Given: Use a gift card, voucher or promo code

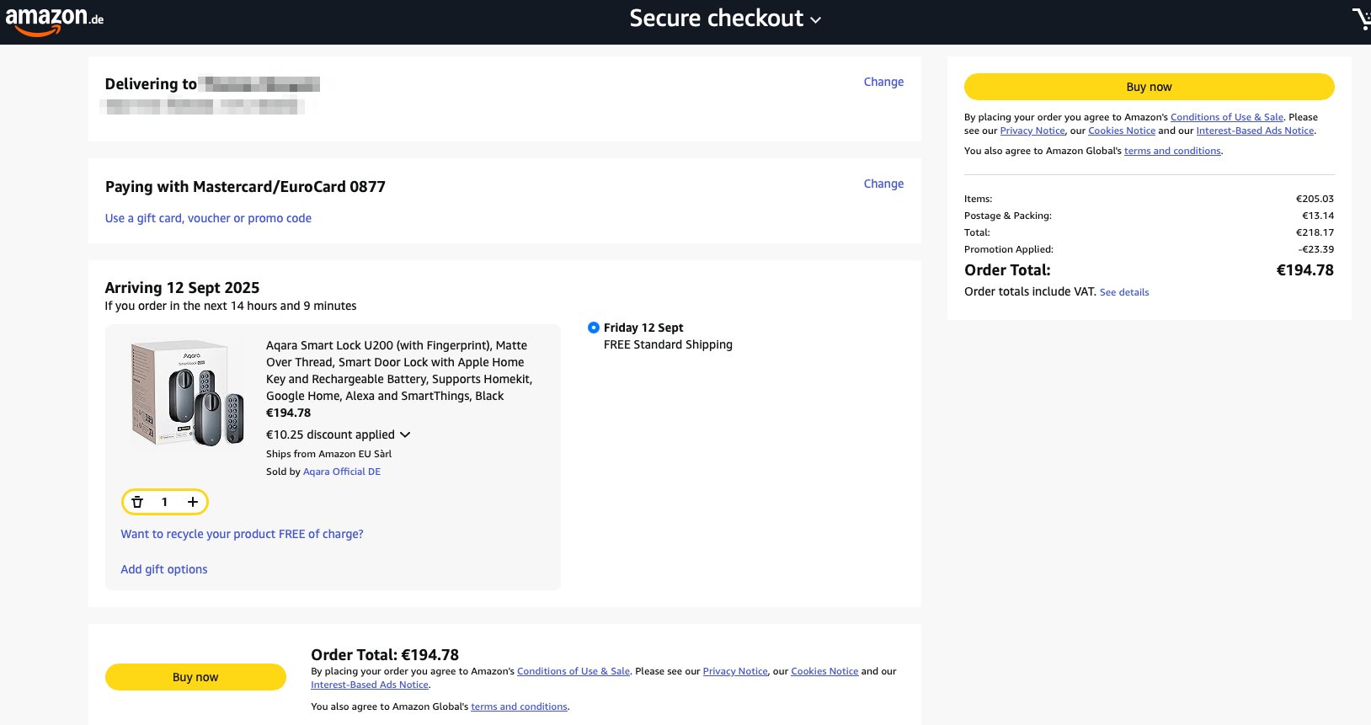Looking at the screenshot, I should coord(208,218).
